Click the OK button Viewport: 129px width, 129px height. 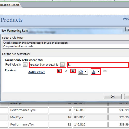(x=113, y=96)
